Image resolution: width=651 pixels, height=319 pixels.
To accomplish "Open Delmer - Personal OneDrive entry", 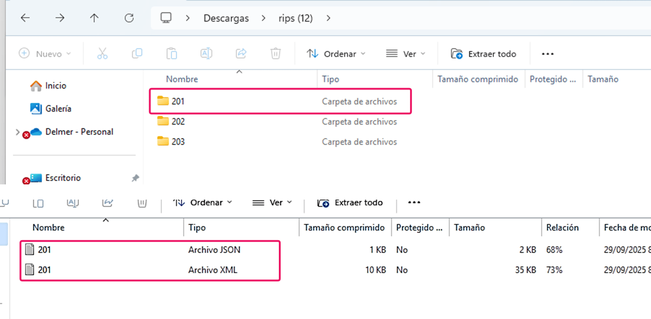I will tap(72, 132).
